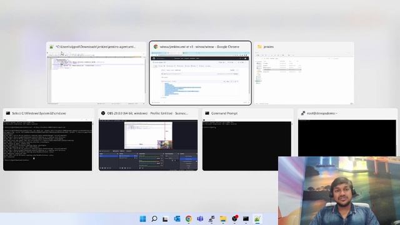Switch to the OBS 29.0.0 window thumbnail

click(148, 139)
